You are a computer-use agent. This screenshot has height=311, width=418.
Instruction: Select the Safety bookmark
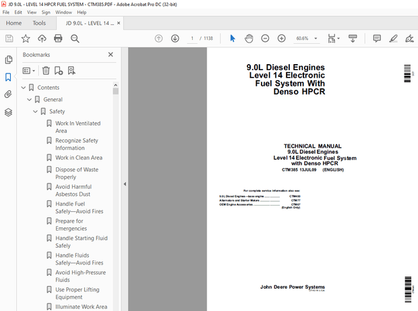click(57, 111)
